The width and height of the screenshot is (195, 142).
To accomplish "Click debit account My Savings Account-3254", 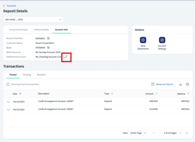I will [x=48, y=52].
